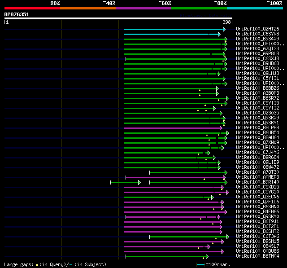Select the UniRef100_A7QT30 label
Screen dimensions: 287x268
pyautogui.click(x=257, y=172)
